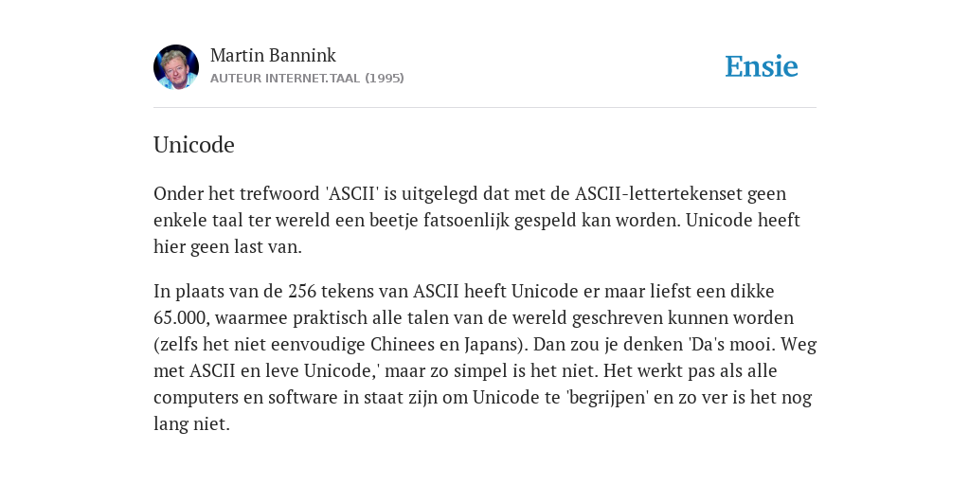This screenshot has height=485, width=970.
Task: Click Martin Bannink's profile photo
Action: [176, 67]
